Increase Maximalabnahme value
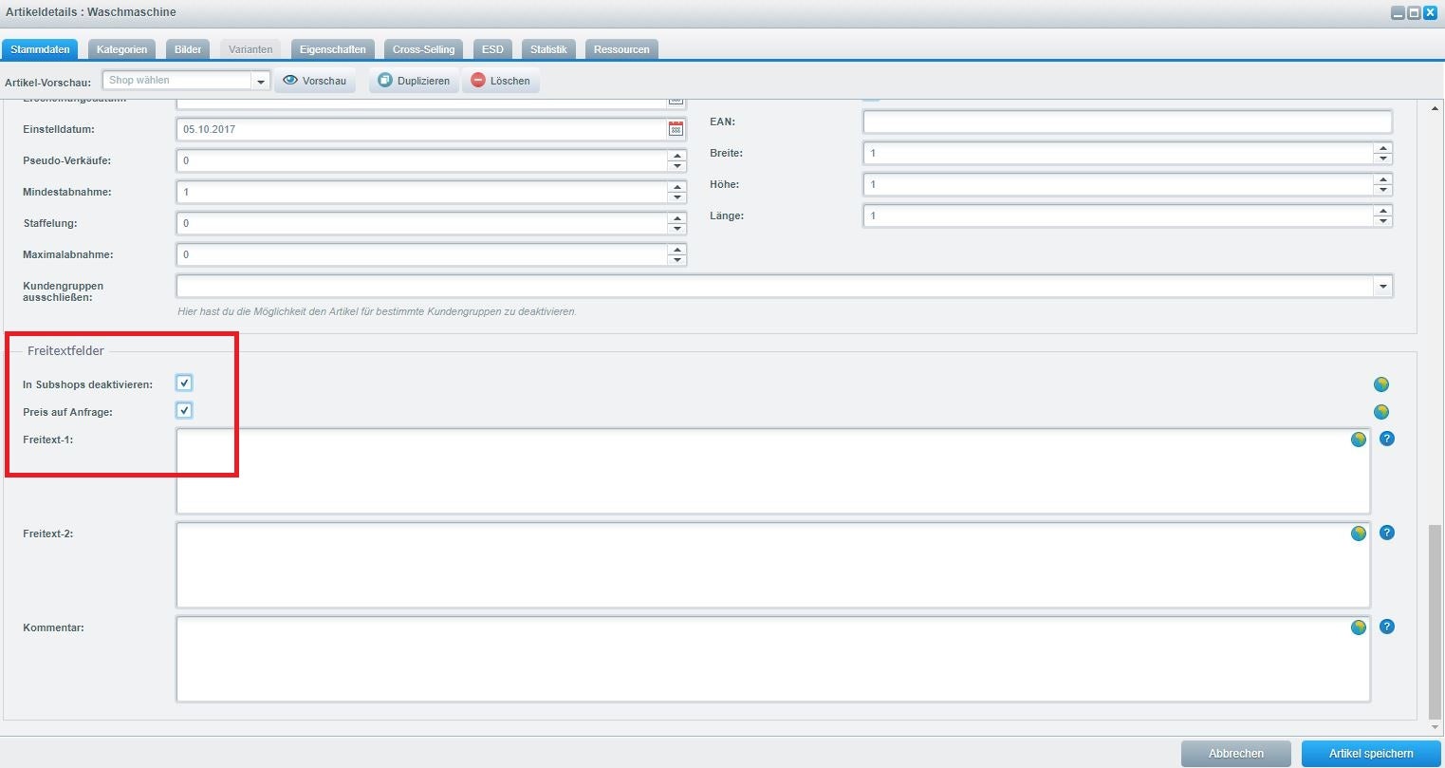The width and height of the screenshot is (1445, 768). [x=676, y=249]
